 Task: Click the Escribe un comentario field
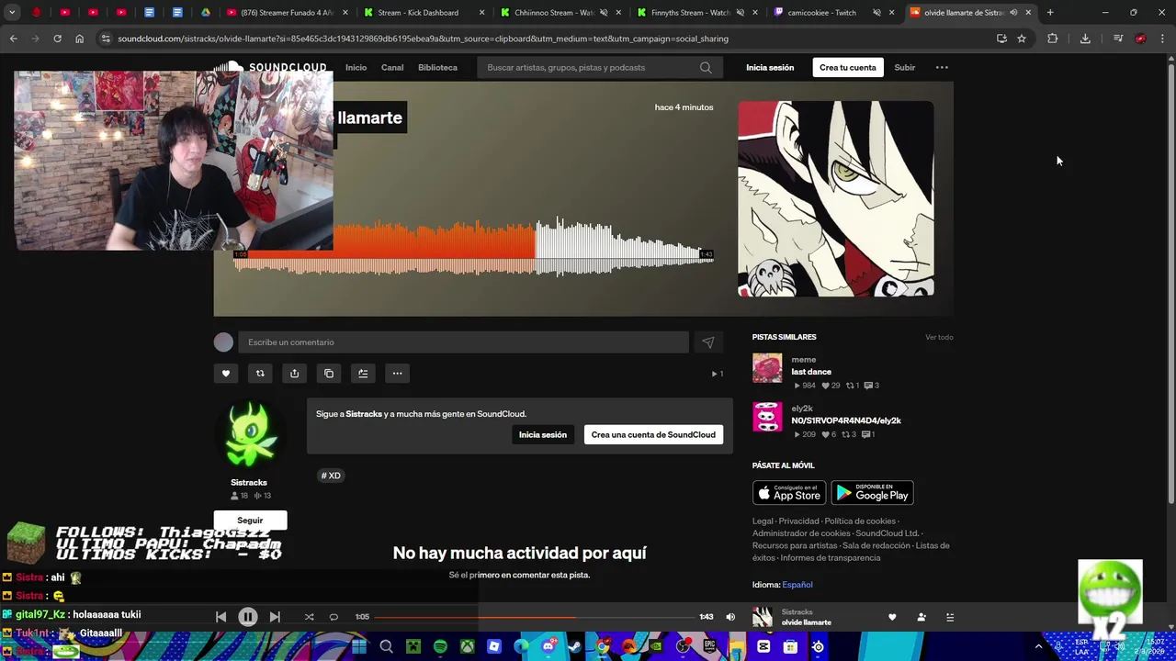click(463, 342)
